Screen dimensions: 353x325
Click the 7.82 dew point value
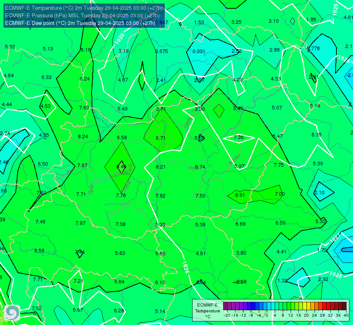click(160, 196)
